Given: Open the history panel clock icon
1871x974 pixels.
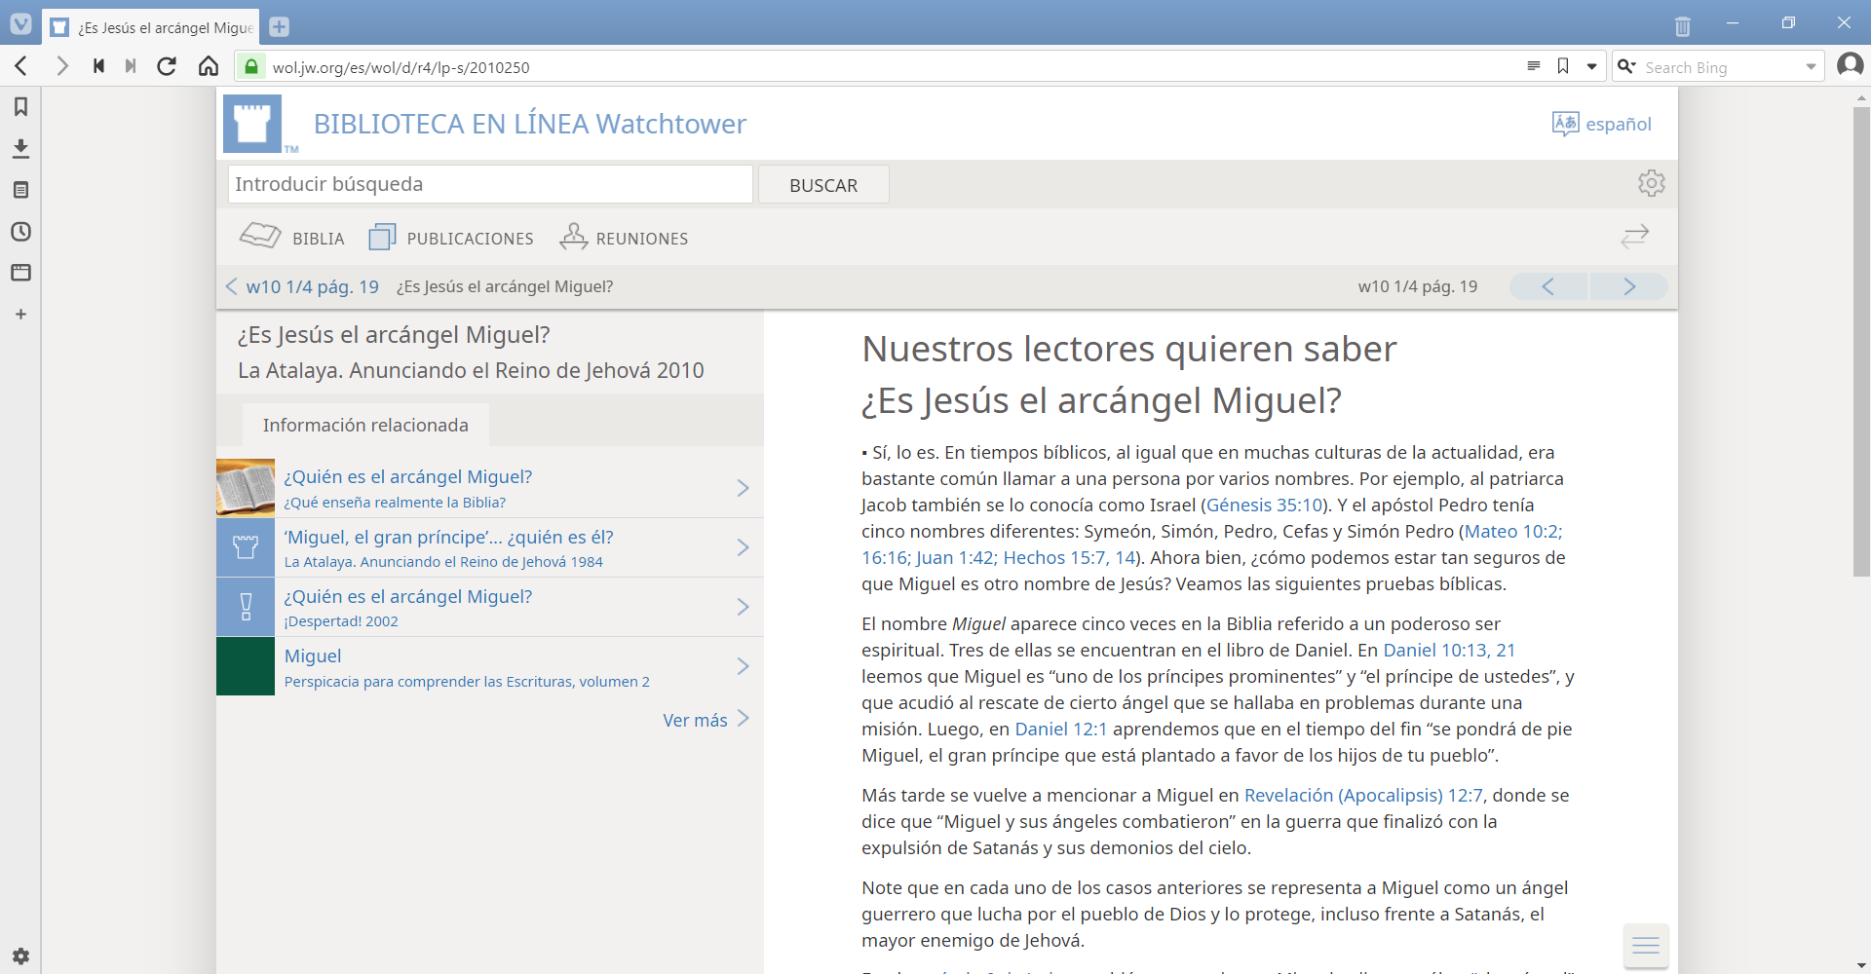Looking at the screenshot, I should [20, 232].
